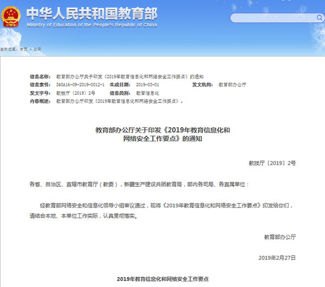
Task: Click the body paragraph 经教育部网络安全和信息化领导小组
Action: coord(161,211)
